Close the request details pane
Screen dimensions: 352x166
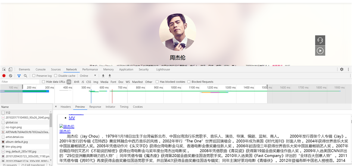tap(56, 107)
